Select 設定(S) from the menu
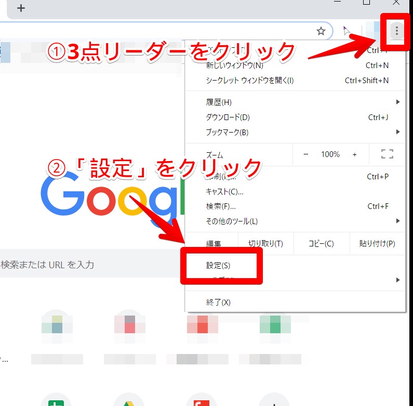 pos(218,266)
